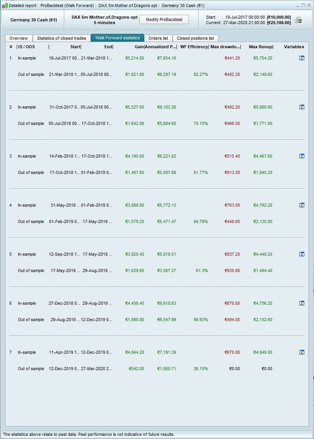
Task: Select the 81.77% WF Efficiency value
Action: coord(201,172)
